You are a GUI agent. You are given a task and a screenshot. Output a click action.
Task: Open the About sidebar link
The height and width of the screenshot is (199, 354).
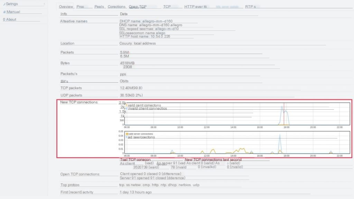pos(11,19)
